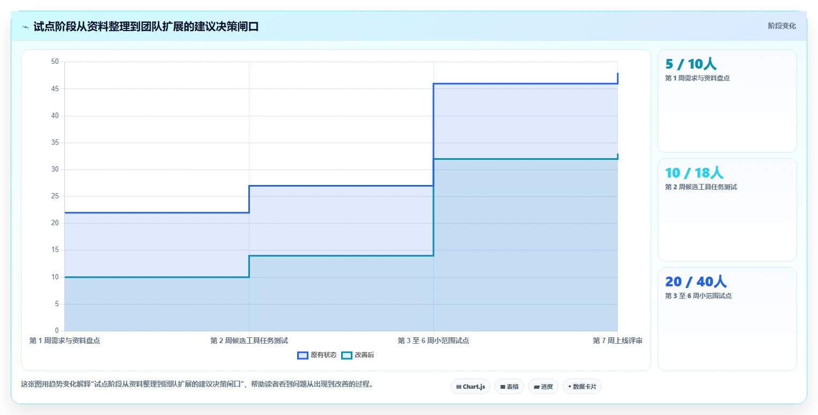The height and width of the screenshot is (415, 818).
Task: Click the icon inside the Chart.js chip
Action: tap(459, 387)
